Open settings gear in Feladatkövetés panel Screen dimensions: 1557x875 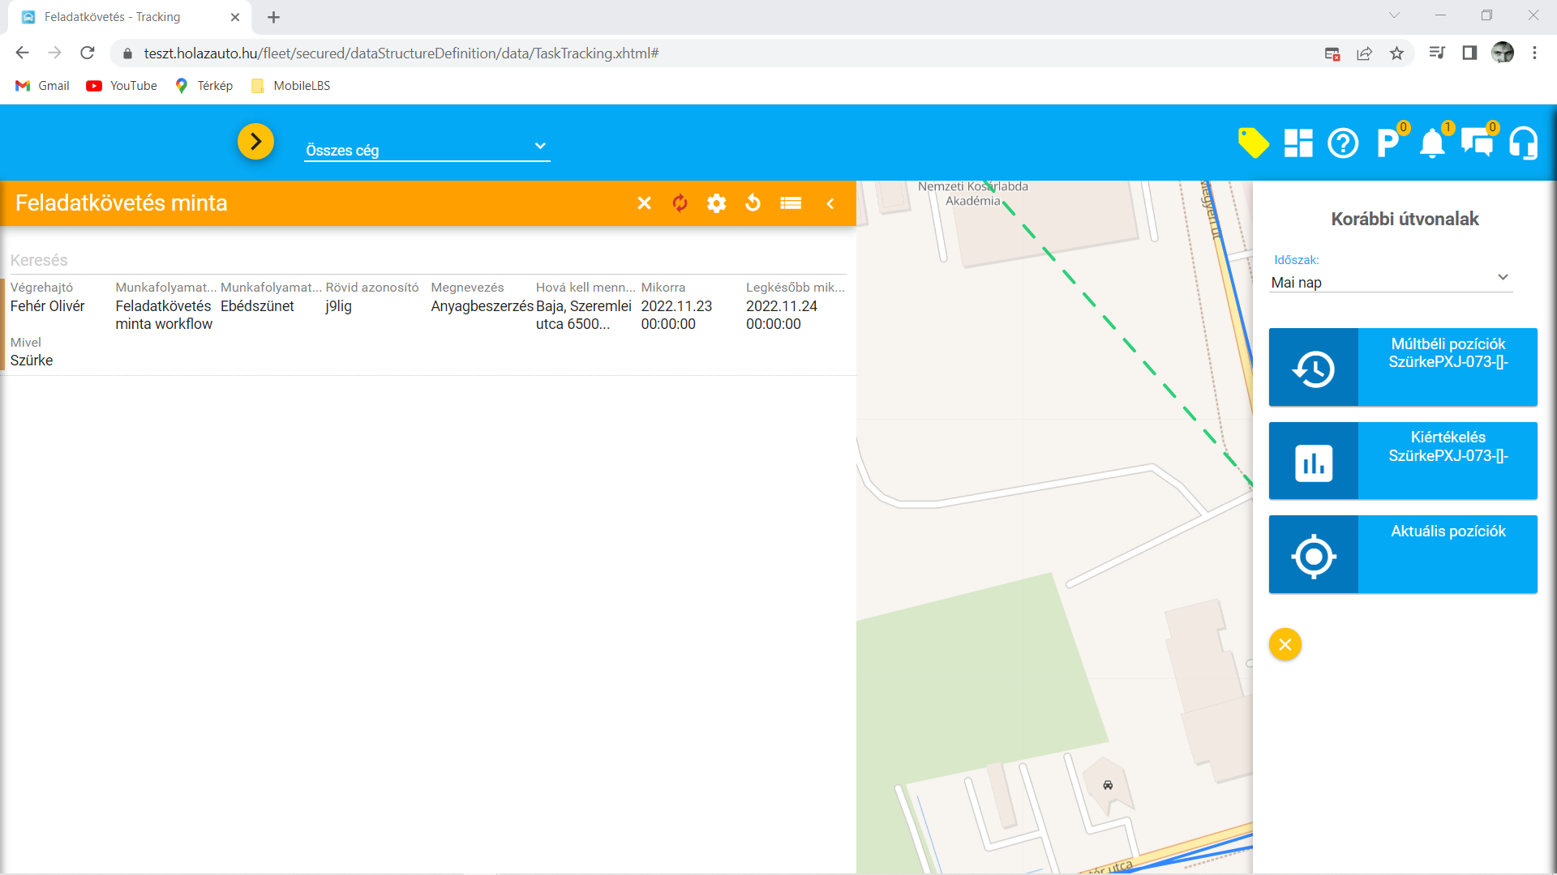[716, 203]
